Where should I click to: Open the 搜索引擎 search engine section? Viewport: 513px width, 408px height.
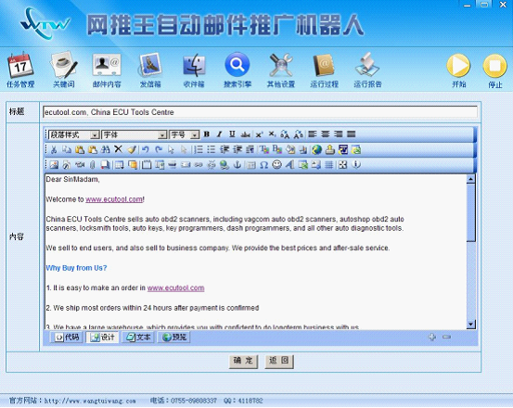pyautogui.click(x=237, y=70)
